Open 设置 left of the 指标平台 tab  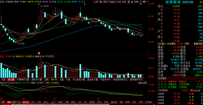click(x=3, y=102)
